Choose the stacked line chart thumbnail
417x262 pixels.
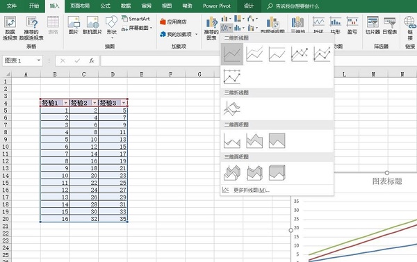coord(254,54)
